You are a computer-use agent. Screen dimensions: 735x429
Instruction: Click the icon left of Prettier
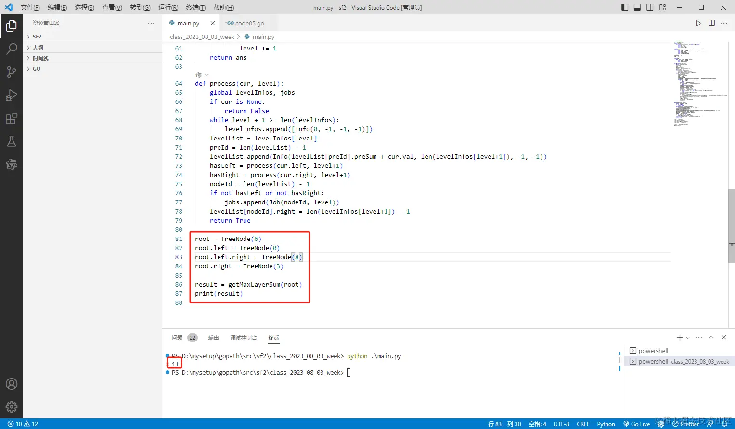[x=661, y=424]
